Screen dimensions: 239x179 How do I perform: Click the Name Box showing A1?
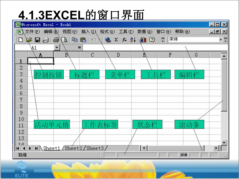click(x=34, y=48)
